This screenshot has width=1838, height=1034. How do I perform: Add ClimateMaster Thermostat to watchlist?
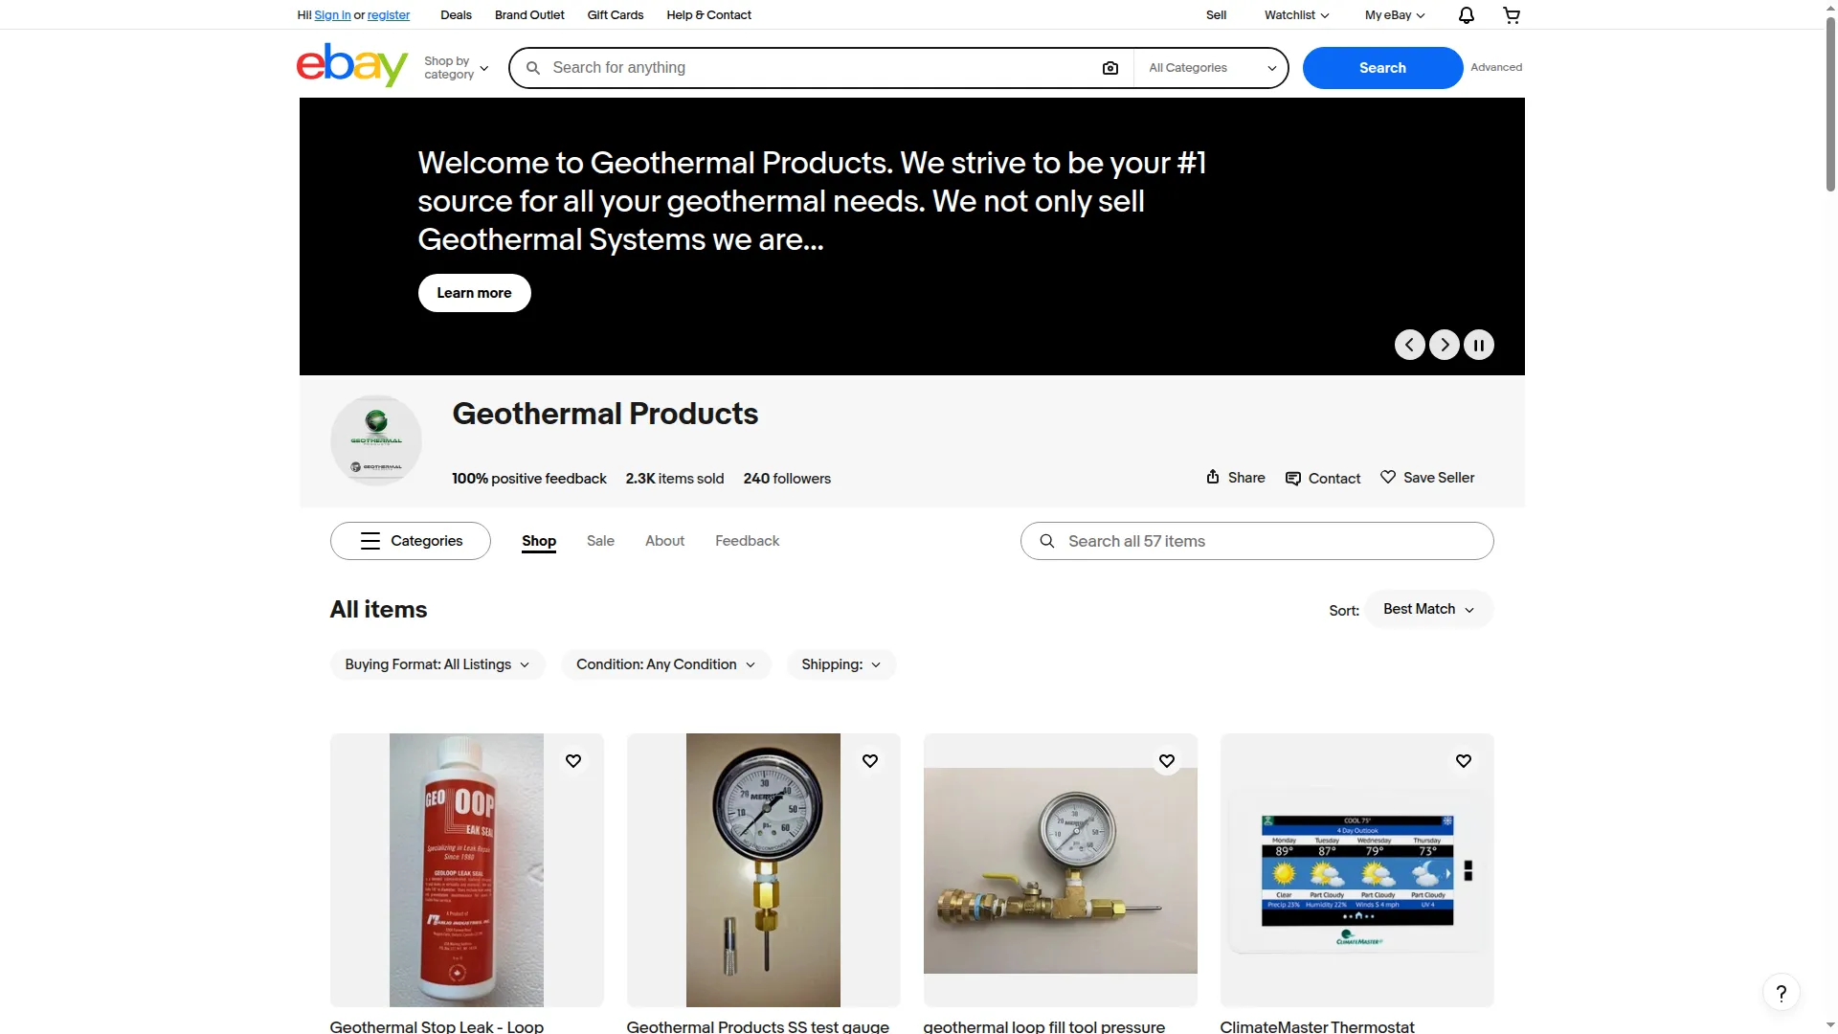pyautogui.click(x=1464, y=761)
